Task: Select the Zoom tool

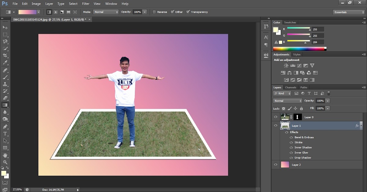Action: 5,161
